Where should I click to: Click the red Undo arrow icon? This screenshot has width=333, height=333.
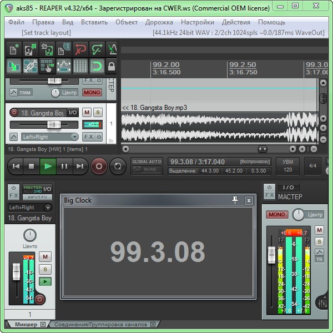point(80,49)
